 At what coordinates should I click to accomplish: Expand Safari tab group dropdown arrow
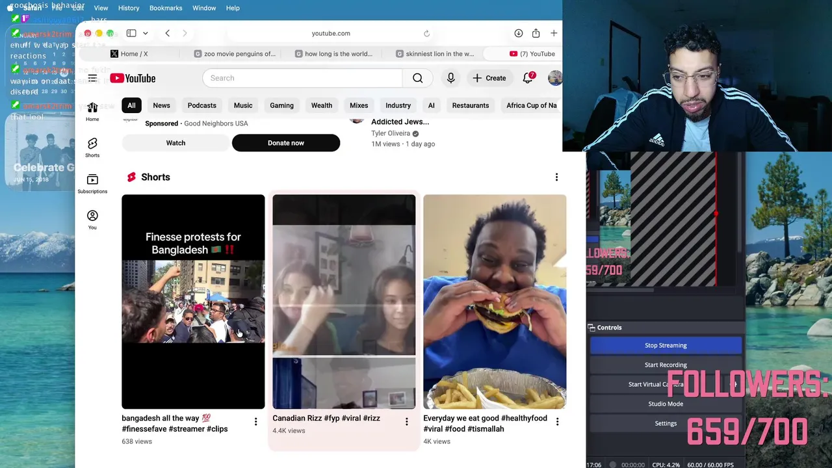click(x=145, y=33)
